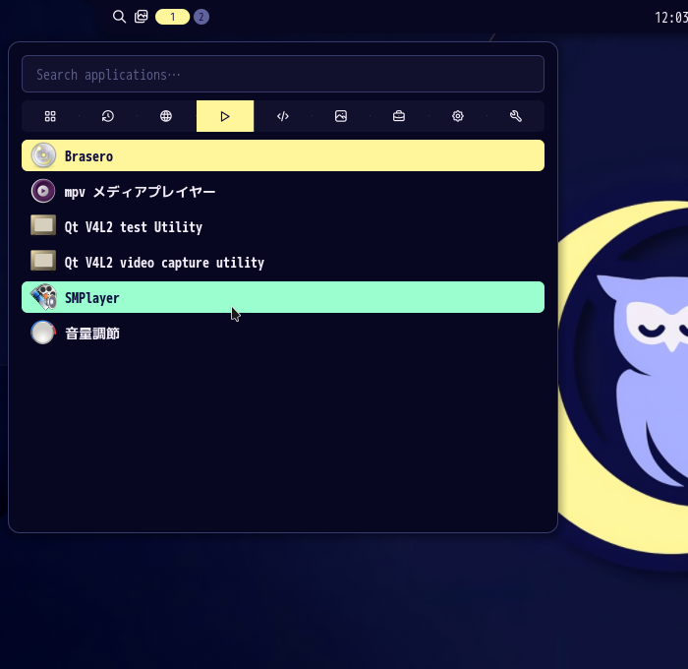Switch to workspace 2
Viewport: 688px width, 669px height.
[201, 17]
